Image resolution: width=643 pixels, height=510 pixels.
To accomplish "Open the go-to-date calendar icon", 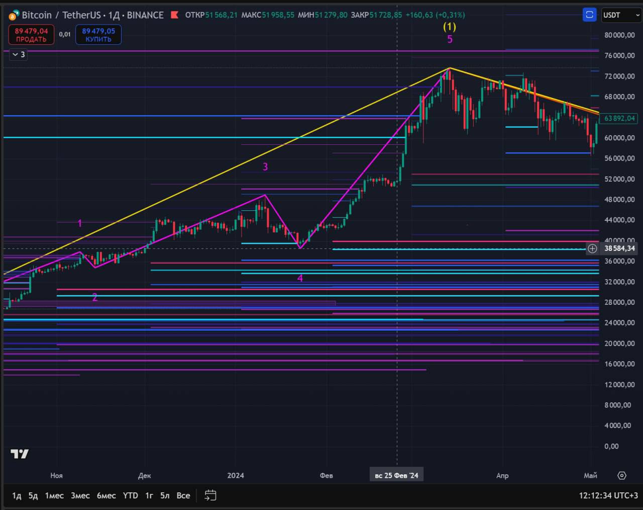I will pyautogui.click(x=210, y=495).
